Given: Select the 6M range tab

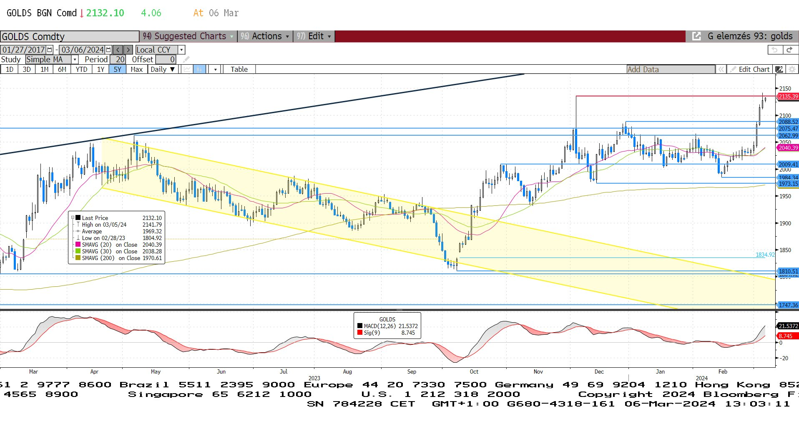Looking at the screenshot, I should click(x=62, y=69).
